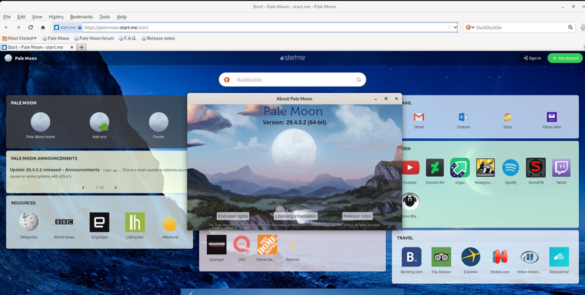Click the Sign in button
585x295 pixels.
(532, 58)
